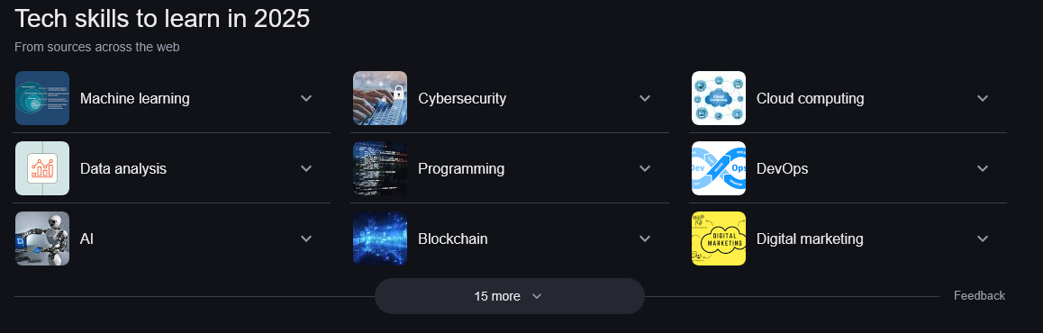Click the Cloud computing diagram icon

719,98
